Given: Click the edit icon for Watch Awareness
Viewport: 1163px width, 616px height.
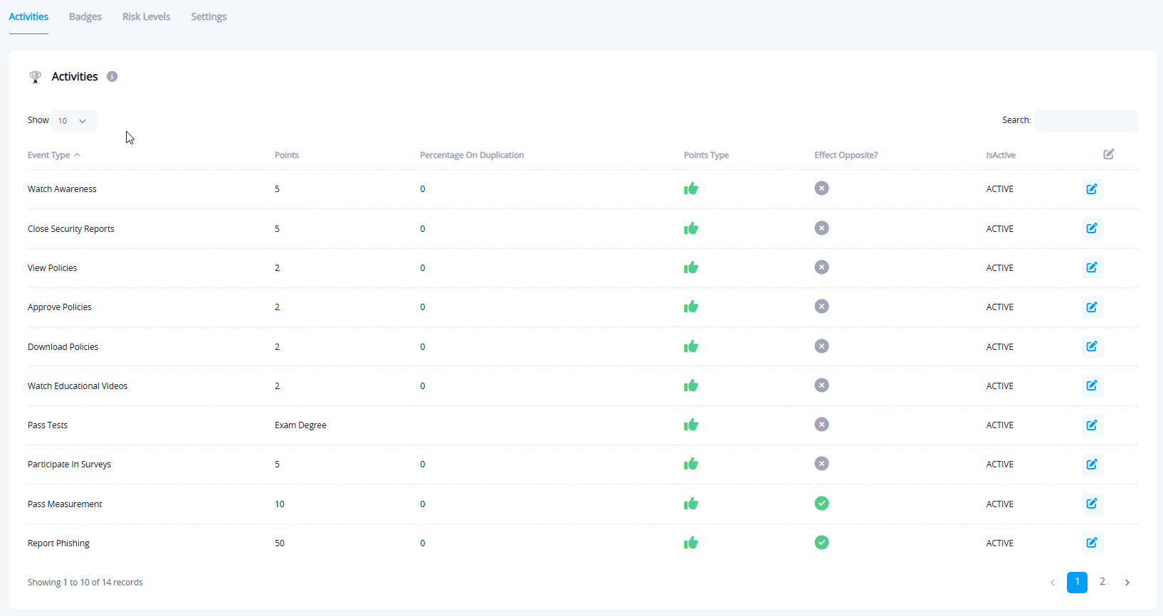Looking at the screenshot, I should [x=1091, y=189].
